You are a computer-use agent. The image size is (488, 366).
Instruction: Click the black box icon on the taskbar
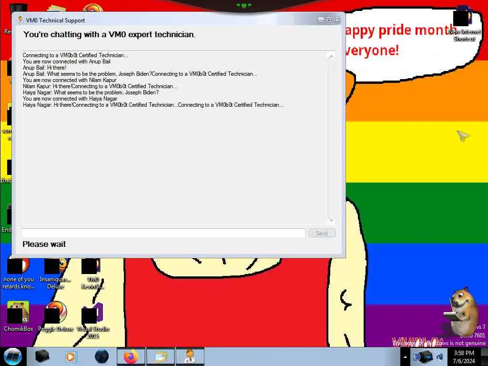point(42,356)
